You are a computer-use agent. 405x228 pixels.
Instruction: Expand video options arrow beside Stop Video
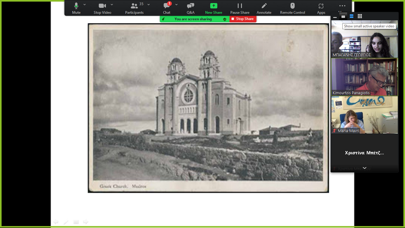(x=112, y=5)
